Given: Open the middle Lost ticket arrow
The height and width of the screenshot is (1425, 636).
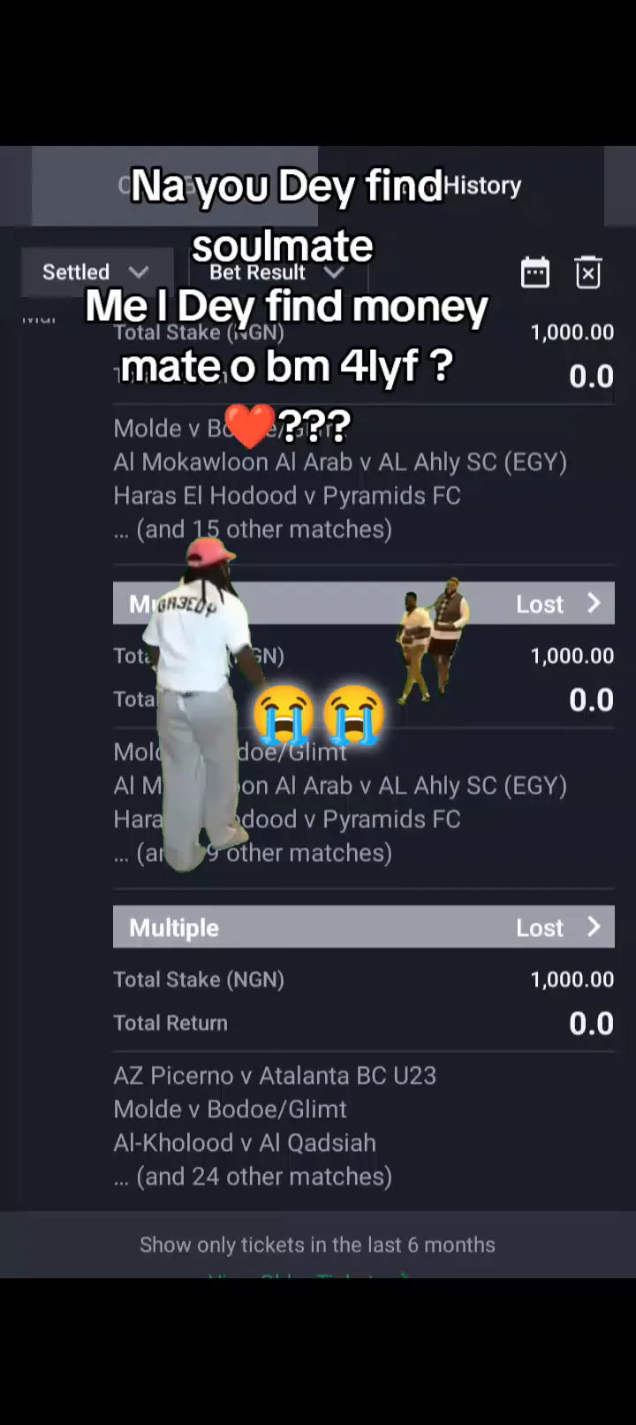Looking at the screenshot, I should click(x=594, y=603).
